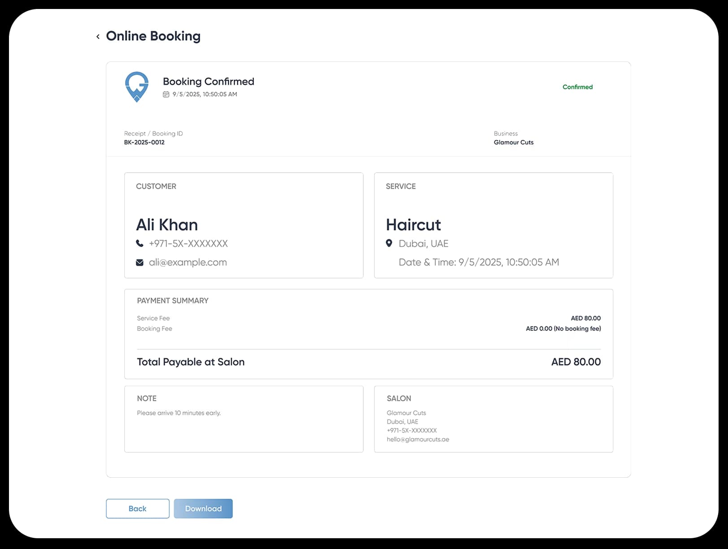The height and width of the screenshot is (549, 728).
Task: Click the Customer card header
Action: tap(156, 186)
